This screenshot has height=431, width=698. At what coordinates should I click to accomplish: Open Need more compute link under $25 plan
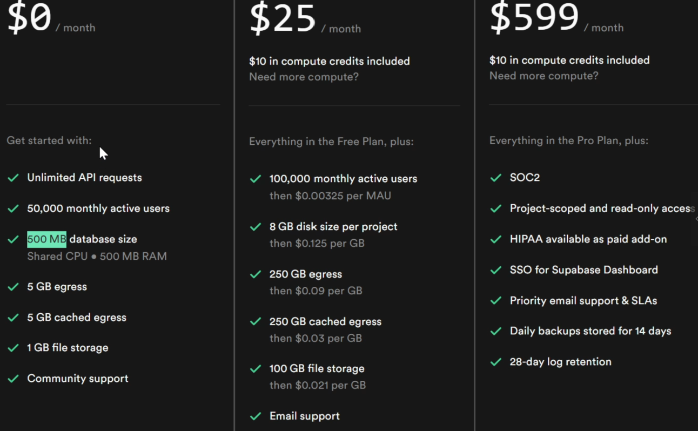(304, 77)
